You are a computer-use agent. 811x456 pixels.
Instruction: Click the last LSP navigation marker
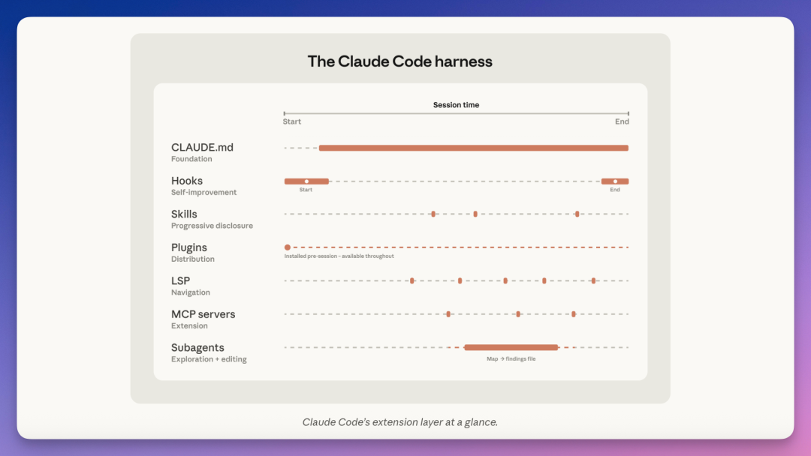pyautogui.click(x=594, y=281)
